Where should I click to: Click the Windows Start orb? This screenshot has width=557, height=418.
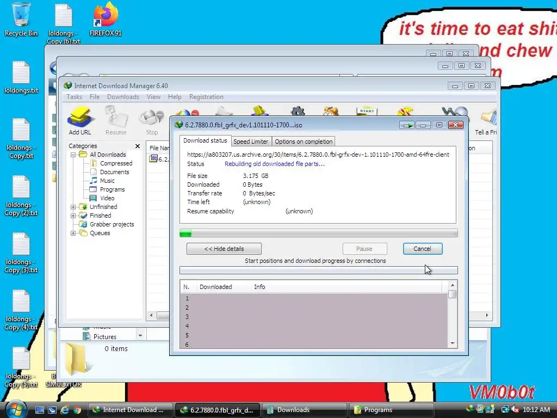[x=16, y=409]
